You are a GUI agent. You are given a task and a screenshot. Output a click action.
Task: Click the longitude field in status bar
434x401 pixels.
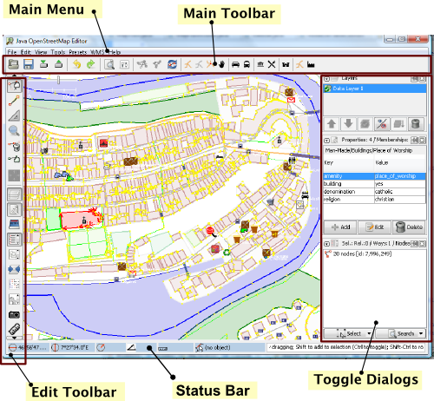[x=72, y=347]
